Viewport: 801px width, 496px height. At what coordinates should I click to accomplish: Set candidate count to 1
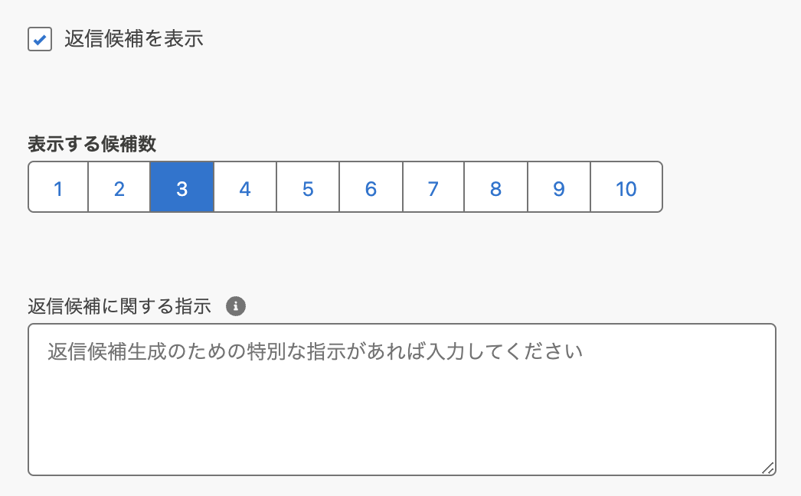pyautogui.click(x=58, y=187)
